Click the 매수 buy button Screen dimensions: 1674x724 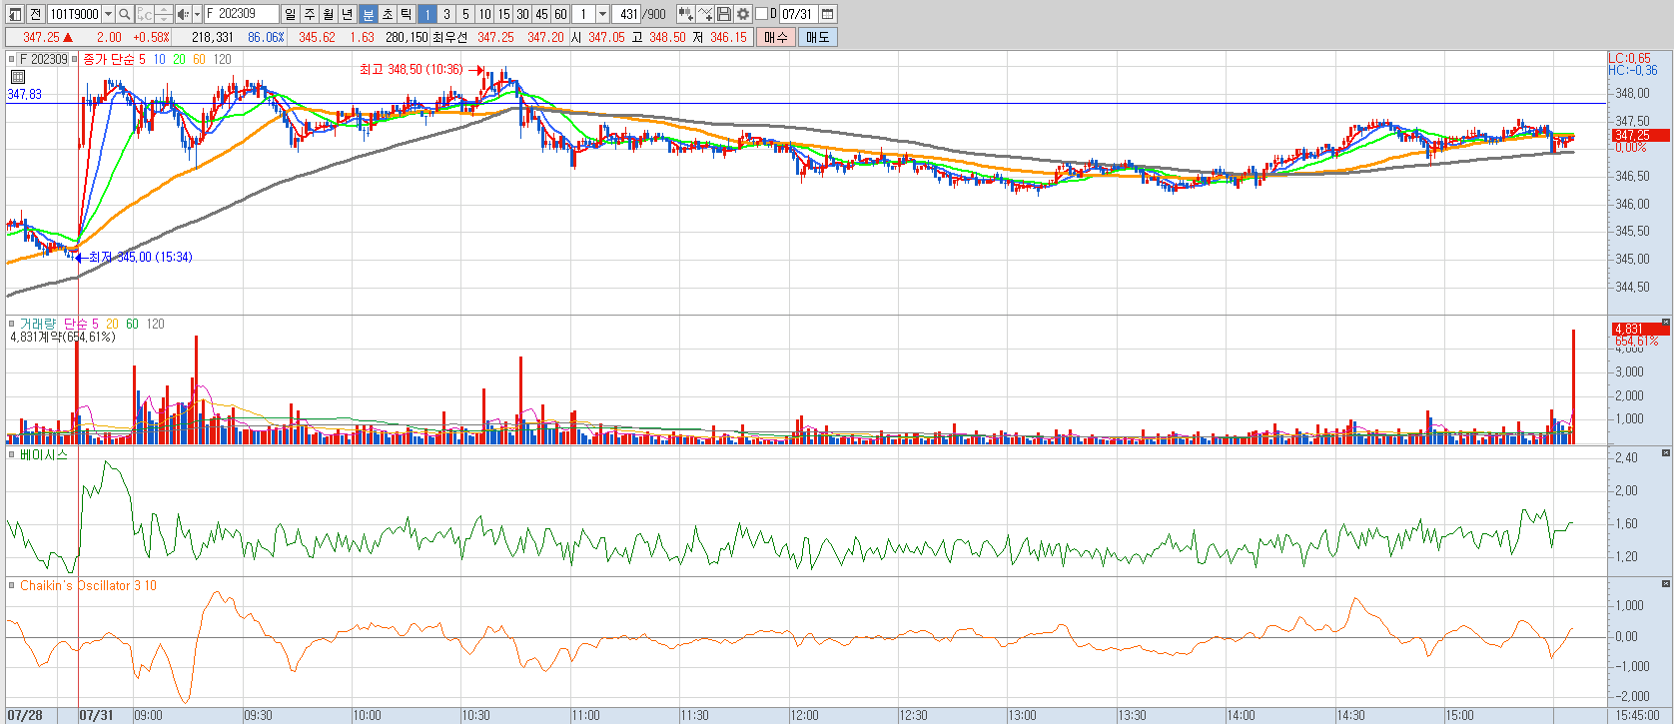tap(776, 37)
